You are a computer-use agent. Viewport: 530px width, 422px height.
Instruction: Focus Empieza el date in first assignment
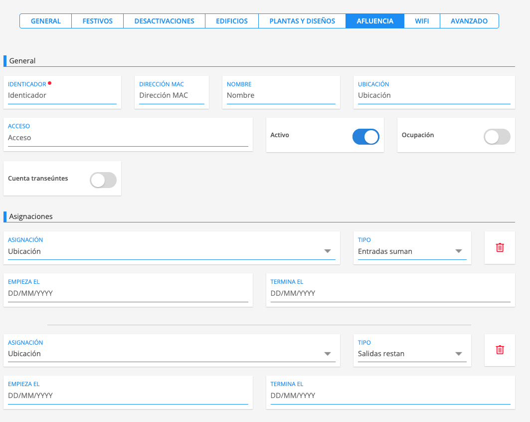[x=128, y=293]
